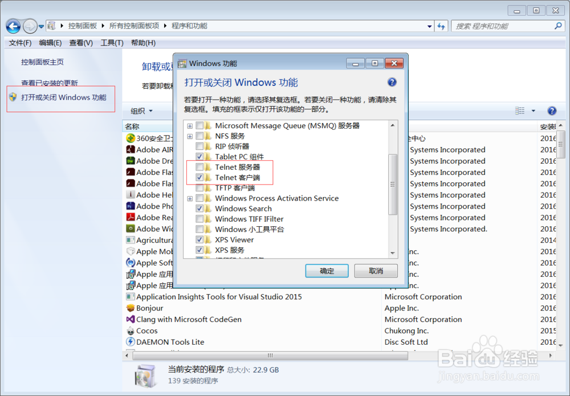Screen dimensions: 570x396
Task: Go to 控制面板主页 link
Action: [42, 62]
